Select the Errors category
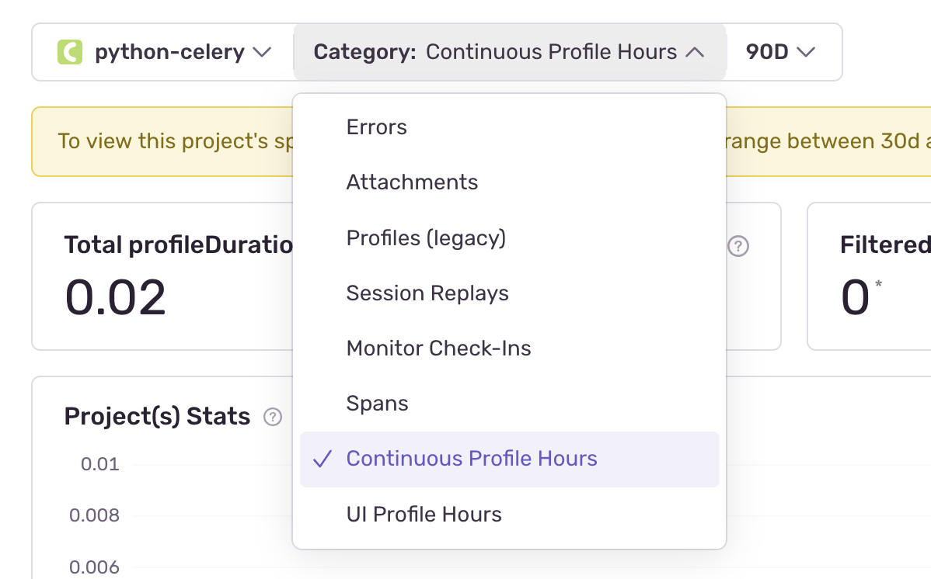Image resolution: width=931 pixels, height=579 pixels. pos(377,127)
